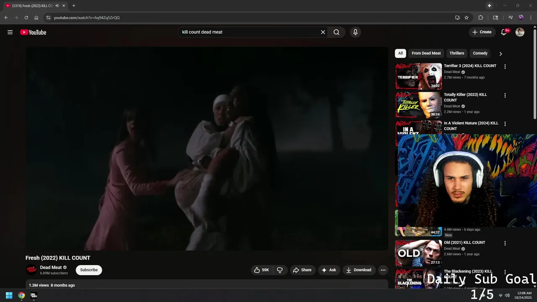This screenshot has height=302, width=537.
Task: Like the video showing 59K likes
Action: point(261,270)
